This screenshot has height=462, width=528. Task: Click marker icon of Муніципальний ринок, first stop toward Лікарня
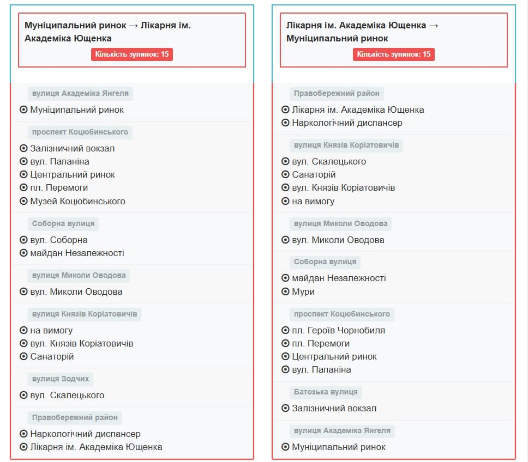click(23, 110)
